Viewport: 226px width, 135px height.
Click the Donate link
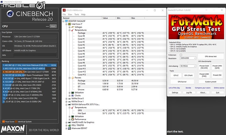pos(188,88)
